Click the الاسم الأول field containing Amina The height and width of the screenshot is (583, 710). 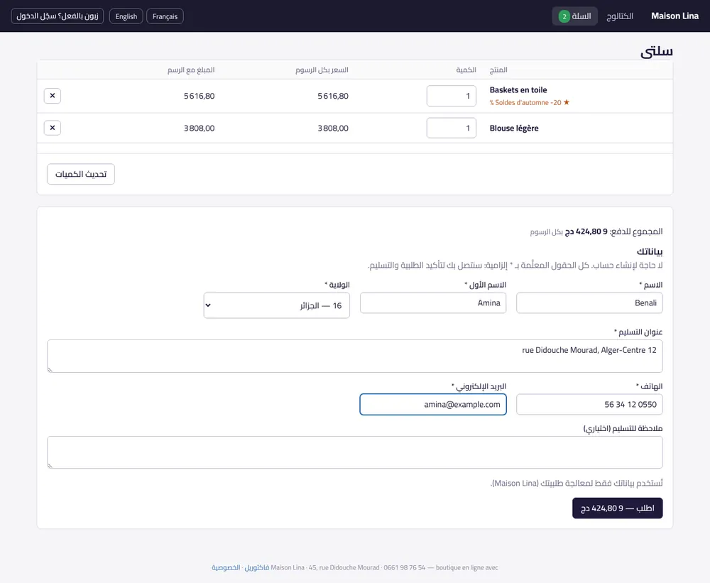click(x=433, y=303)
